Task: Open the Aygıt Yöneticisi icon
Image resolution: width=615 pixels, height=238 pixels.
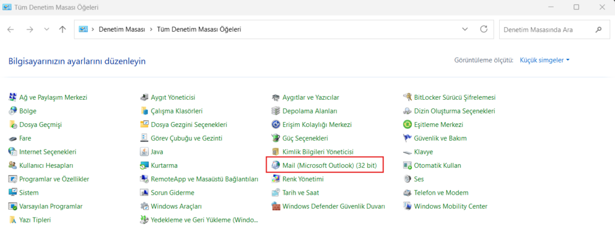Action: [x=144, y=97]
